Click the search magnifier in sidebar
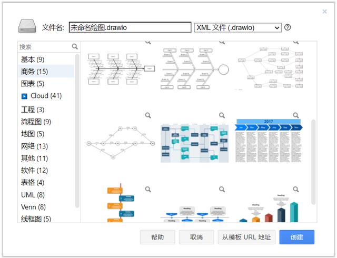Viewport: 337px width, 258px height. click(75, 47)
